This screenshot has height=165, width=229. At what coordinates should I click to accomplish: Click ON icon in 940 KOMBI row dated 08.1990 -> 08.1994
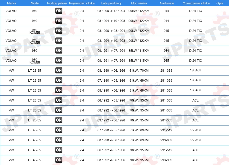[59, 30]
